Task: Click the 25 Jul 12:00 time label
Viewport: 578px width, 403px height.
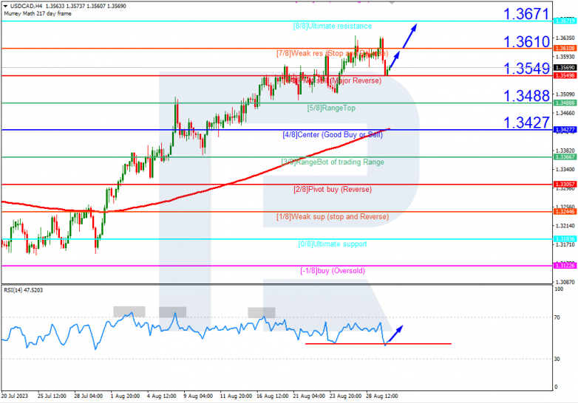Action: [52, 396]
